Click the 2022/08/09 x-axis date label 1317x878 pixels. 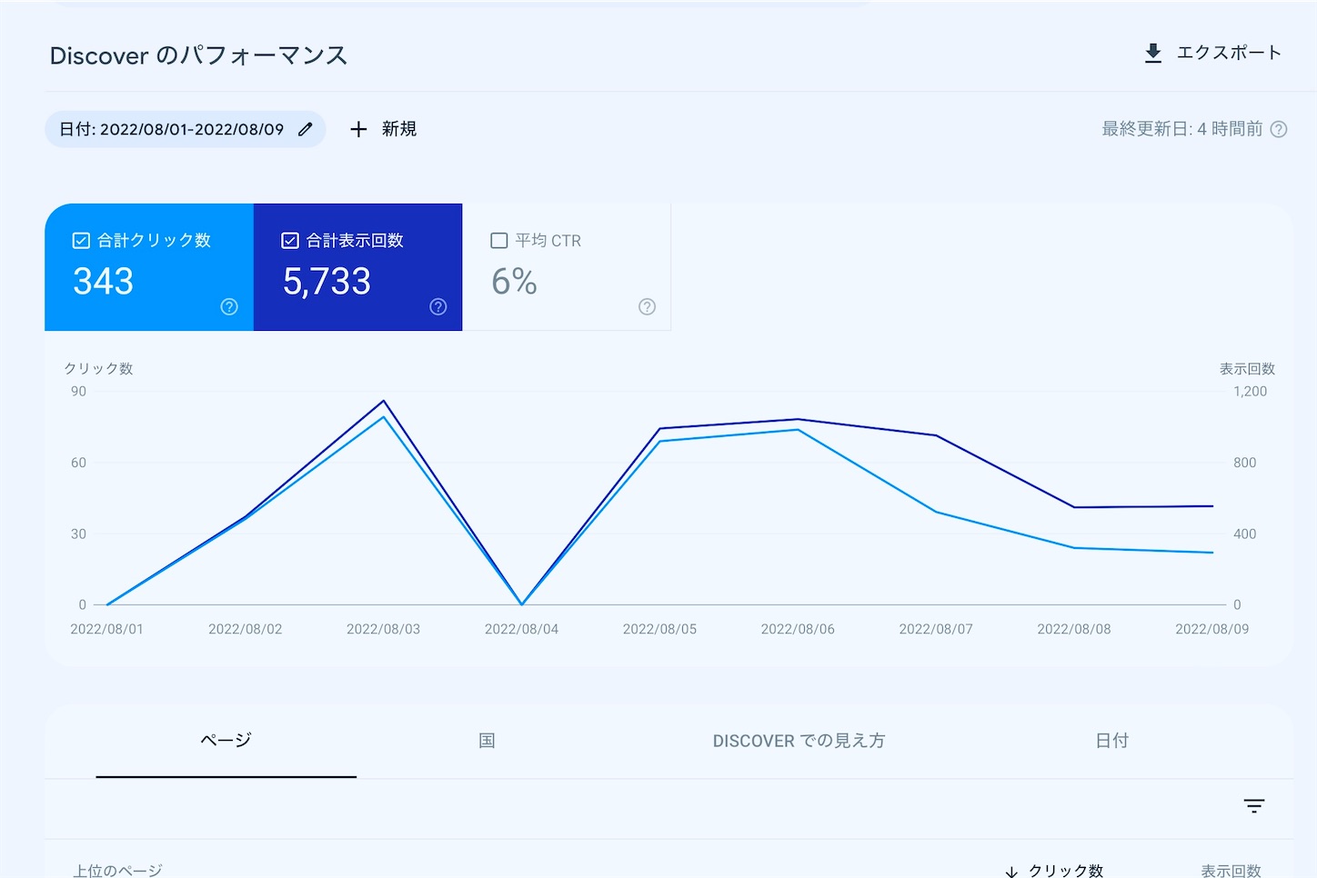coord(1211,629)
